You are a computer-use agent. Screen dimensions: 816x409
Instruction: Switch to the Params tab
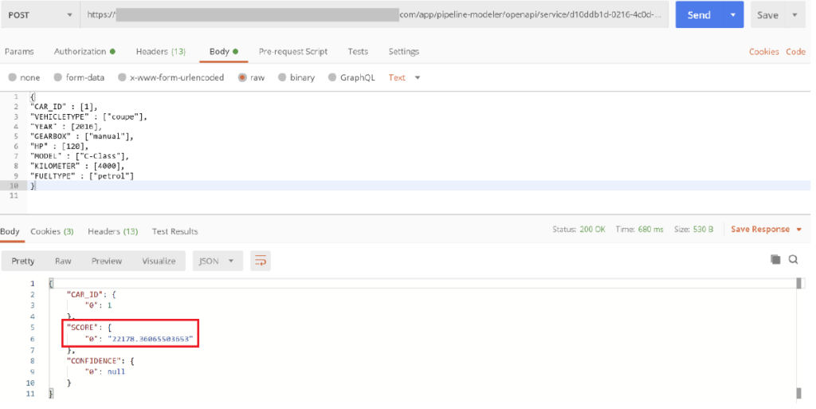tap(19, 52)
